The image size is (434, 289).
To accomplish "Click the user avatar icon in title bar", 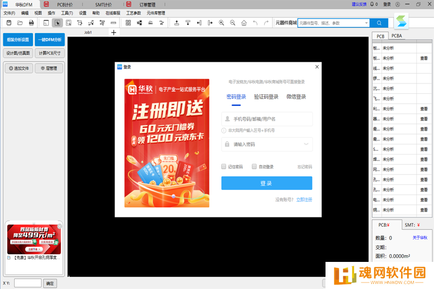I will [x=398, y=4].
